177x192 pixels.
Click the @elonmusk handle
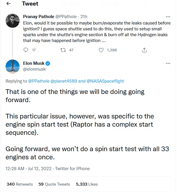(x=34, y=69)
